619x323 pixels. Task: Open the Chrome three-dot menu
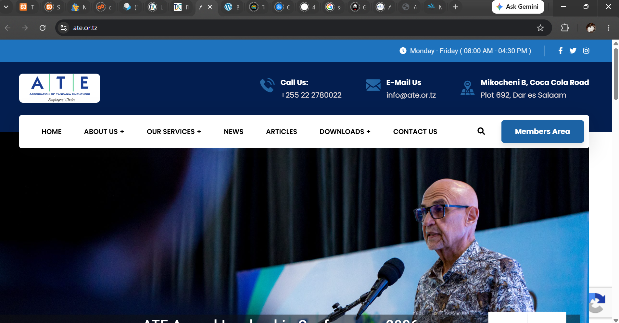pos(609,28)
